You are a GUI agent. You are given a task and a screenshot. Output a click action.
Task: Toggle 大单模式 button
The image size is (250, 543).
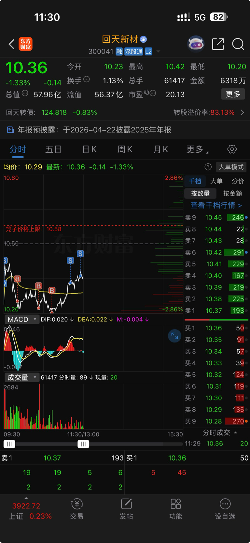click(231, 167)
